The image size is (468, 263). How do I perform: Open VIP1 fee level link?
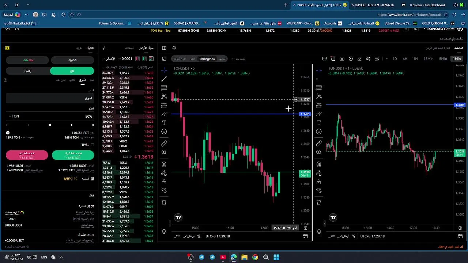coord(70,179)
